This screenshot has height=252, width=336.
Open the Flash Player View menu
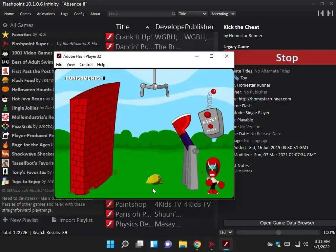coord(71,65)
